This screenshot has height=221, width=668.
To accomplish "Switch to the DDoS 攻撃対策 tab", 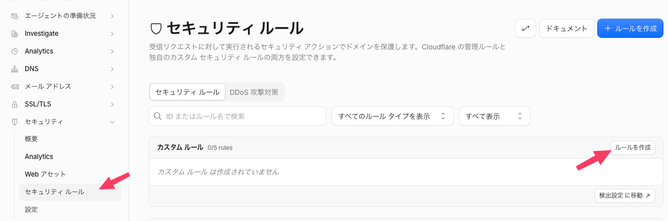I will click(x=254, y=92).
